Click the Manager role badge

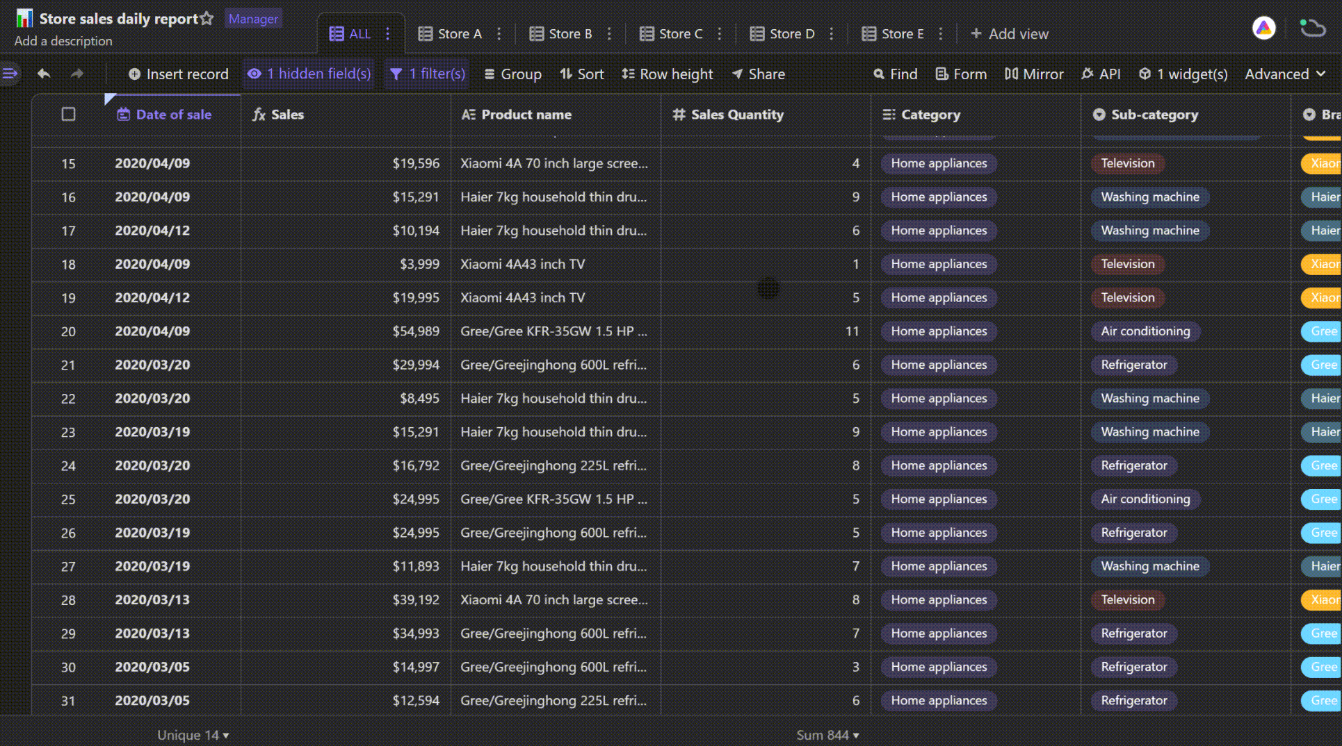point(253,19)
